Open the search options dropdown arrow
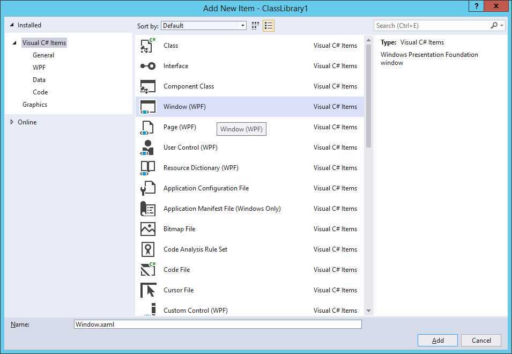The width and height of the screenshot is (512, 354). pyautogui.click(x=502, y=25)
